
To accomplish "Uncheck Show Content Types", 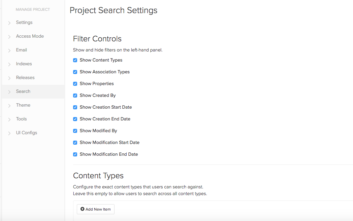I will pyautogui.click(x=75, y=60).
